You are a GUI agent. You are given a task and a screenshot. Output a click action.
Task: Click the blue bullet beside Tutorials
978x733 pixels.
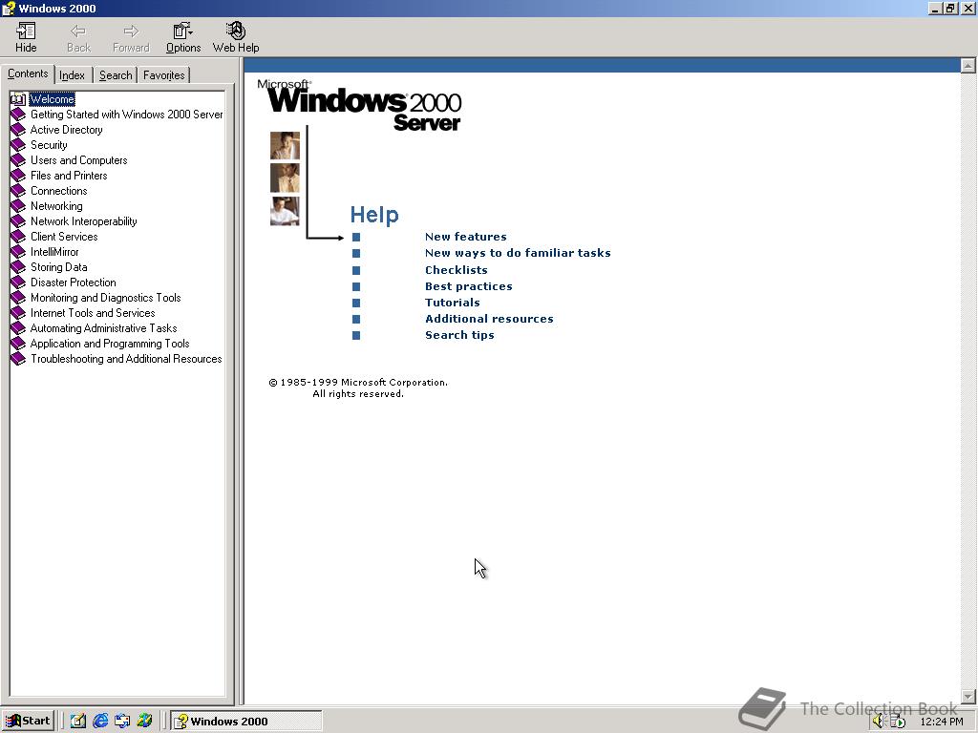click(356, 303)
